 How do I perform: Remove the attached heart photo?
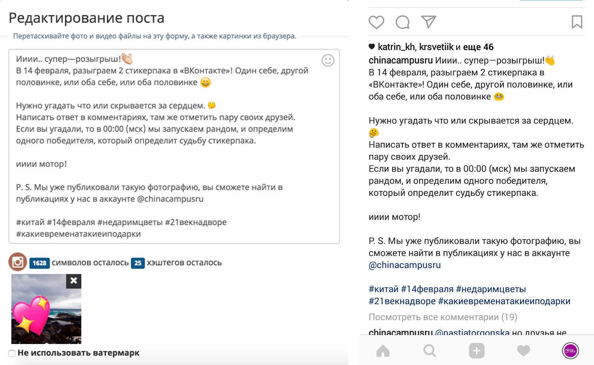(74, 281)
